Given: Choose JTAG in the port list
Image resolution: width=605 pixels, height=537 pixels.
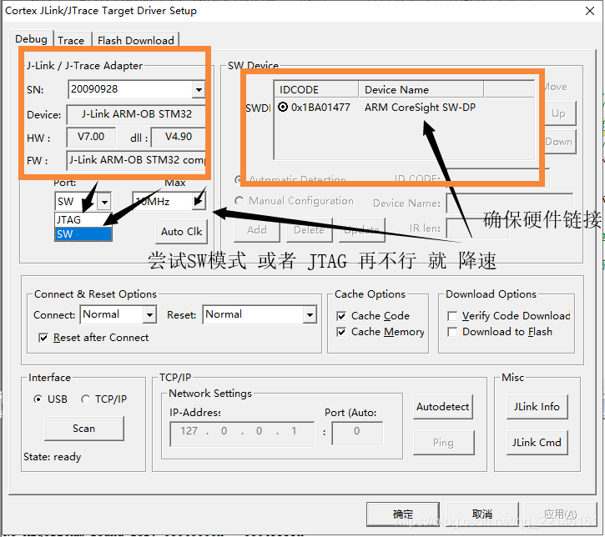Looking at the screenshot, I should [x=83, y=220].
